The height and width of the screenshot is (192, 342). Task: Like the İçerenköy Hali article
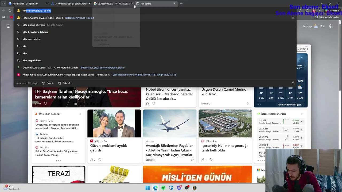pyautogui.click(x=203, y=160)
